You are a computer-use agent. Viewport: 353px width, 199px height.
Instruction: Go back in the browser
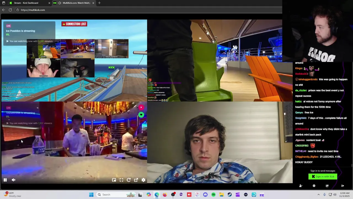(3, 10)
